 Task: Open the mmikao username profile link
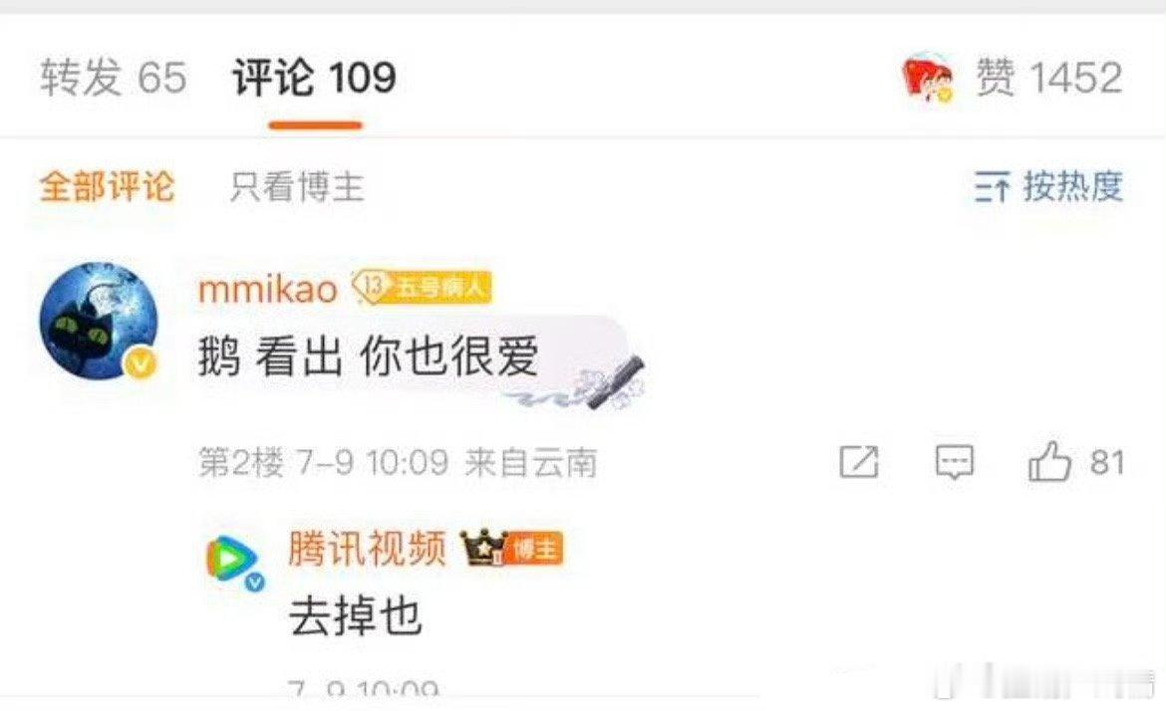pyautogui.click(x=268, y=288)
